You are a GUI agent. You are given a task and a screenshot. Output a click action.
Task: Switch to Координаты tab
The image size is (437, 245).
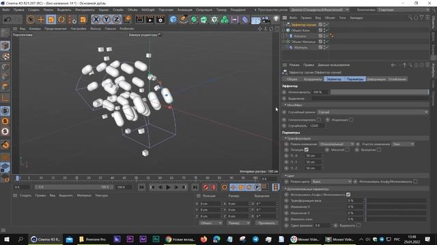313,79
